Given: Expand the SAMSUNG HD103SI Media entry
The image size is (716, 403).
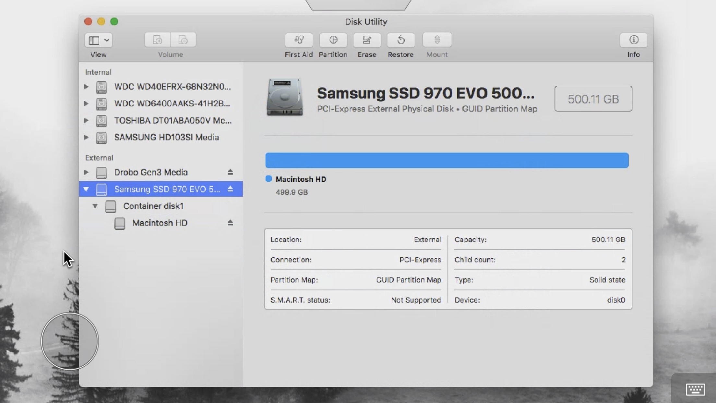Looking at the screenshot, I should 86,137.
